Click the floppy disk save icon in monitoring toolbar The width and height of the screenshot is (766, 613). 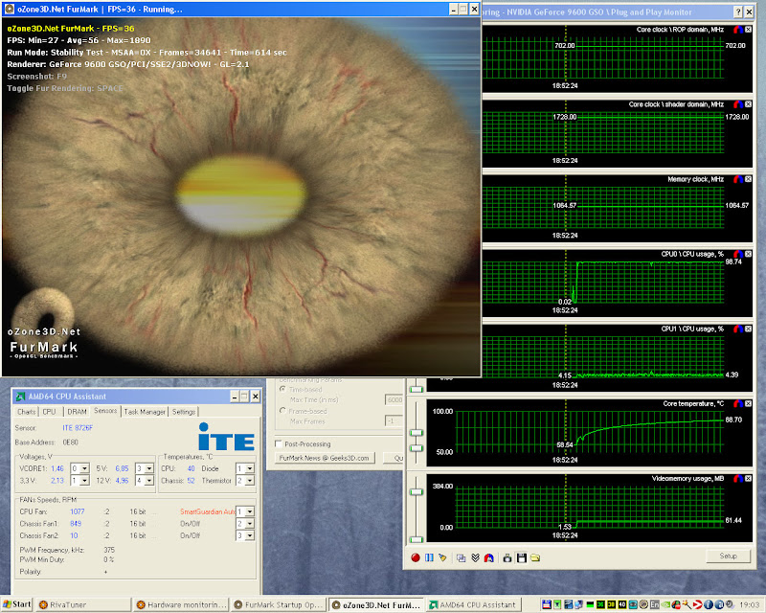click(521, 557)
